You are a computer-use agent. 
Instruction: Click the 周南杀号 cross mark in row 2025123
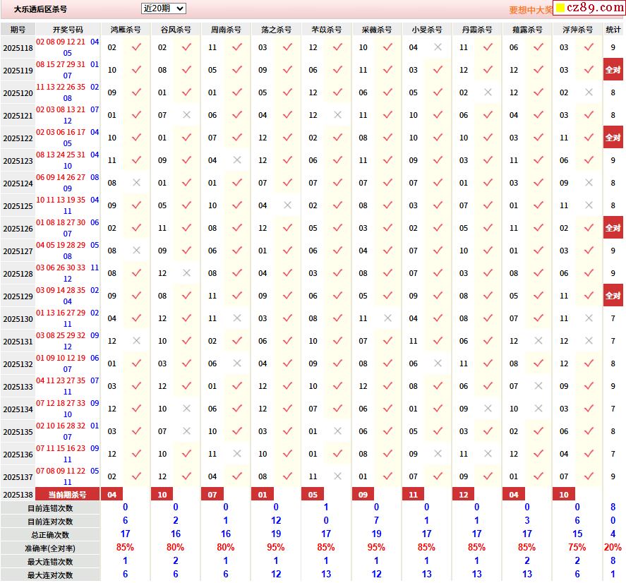pos(237,160)
